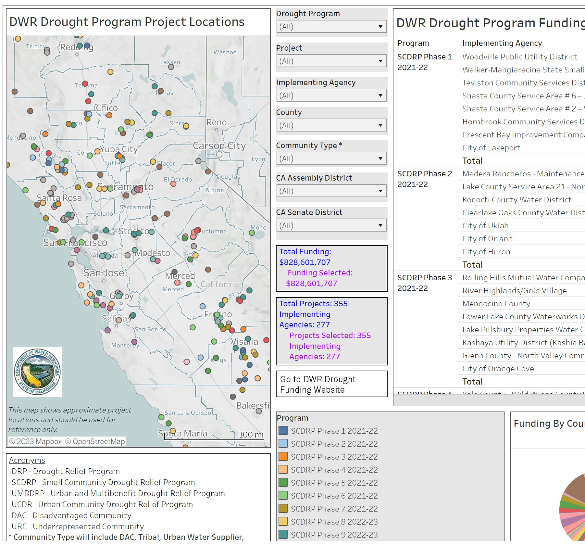Image resolution: width=585 pixels, height=545 pixels.
Task: Click the SCDRP Phase 2 2021-22 program cell
Action: point(424,179)
